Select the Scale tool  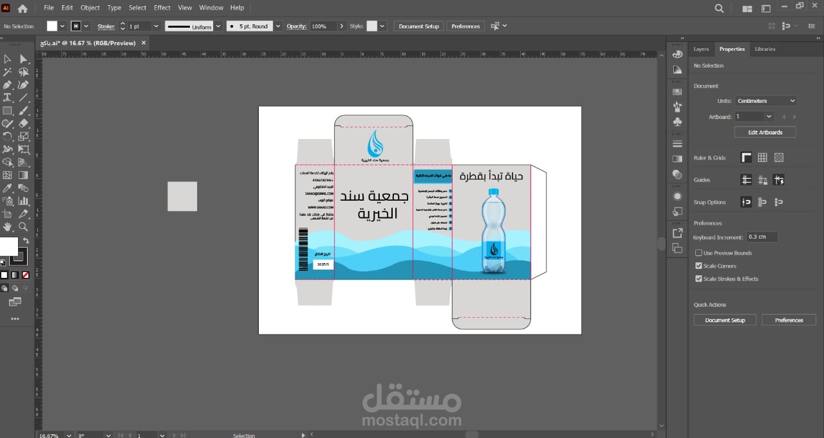[23, 136]
